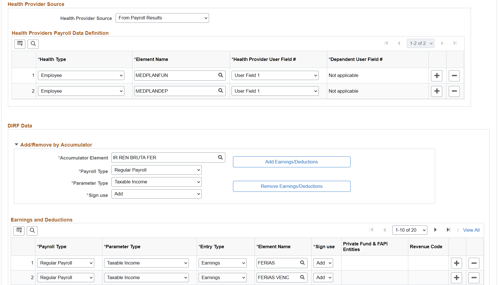This screenshot has height=285, width=498.
Task: Open the lookup for the Accumulator Element
Action: pyautogui.click(x=220, y=158)
